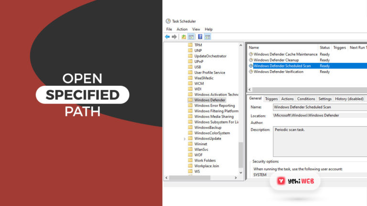Click the Back arrow in the toolbar
This screenshot has height=206, width=367.
167,37
